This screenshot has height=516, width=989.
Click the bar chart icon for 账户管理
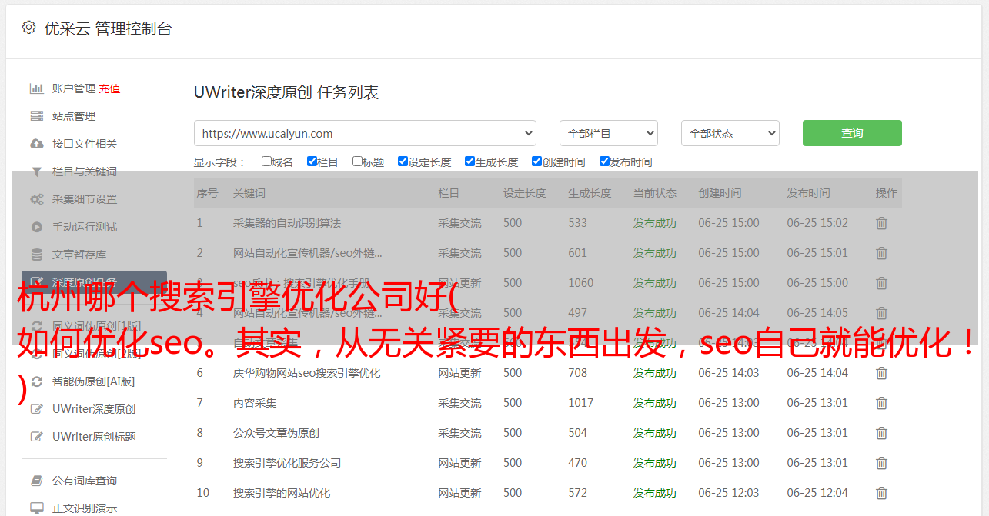(x=36, y=88)
